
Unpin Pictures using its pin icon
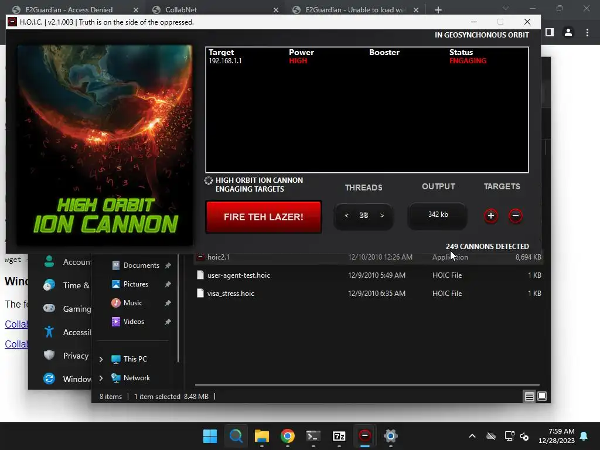168,284
